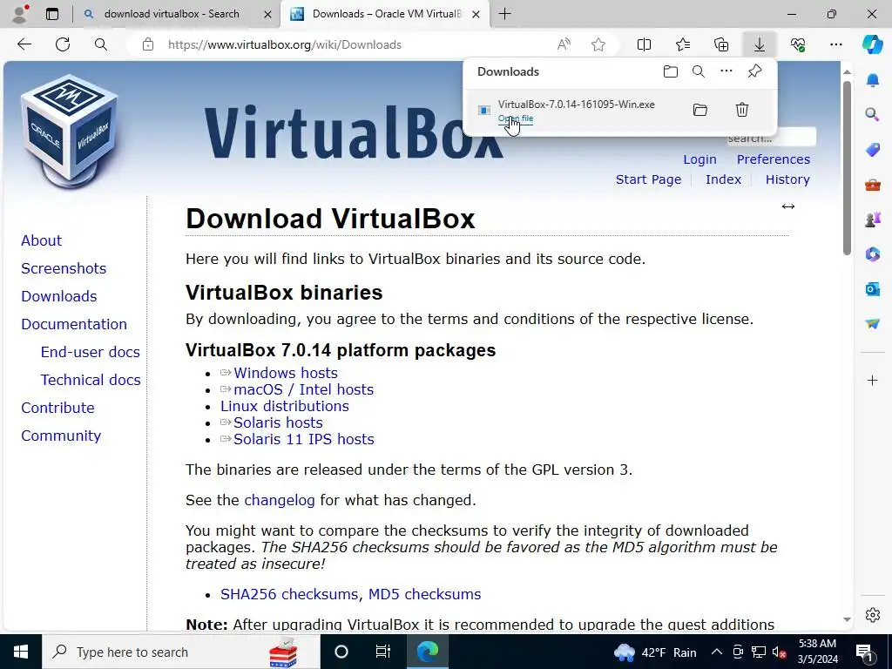Click the Login link
892x669 pixels.
[699, 159]
